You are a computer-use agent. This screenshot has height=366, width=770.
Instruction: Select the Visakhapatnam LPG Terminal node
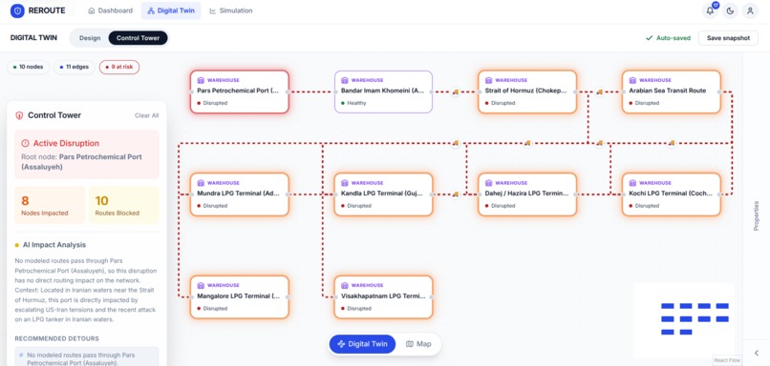pyautogui.click(x=383, y=297)
